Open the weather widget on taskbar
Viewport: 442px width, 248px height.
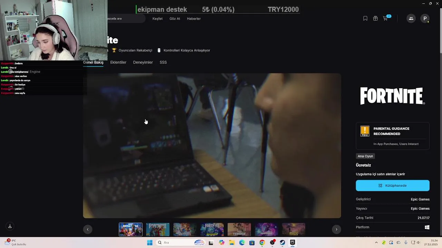tap(16, 242)
